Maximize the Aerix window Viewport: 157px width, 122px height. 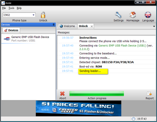pyautogui.click(x=143, y=2)
